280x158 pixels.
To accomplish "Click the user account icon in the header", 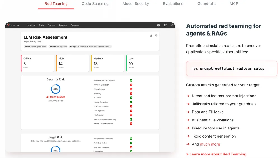I will [x=165, y=25].
